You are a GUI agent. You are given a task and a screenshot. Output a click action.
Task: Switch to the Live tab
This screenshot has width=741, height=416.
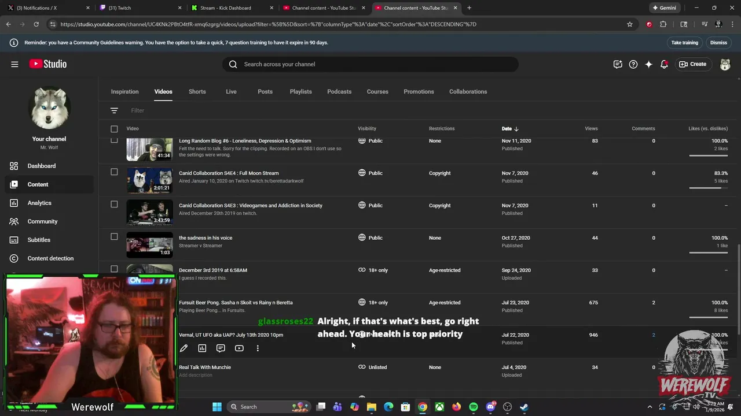click(231, 91)
